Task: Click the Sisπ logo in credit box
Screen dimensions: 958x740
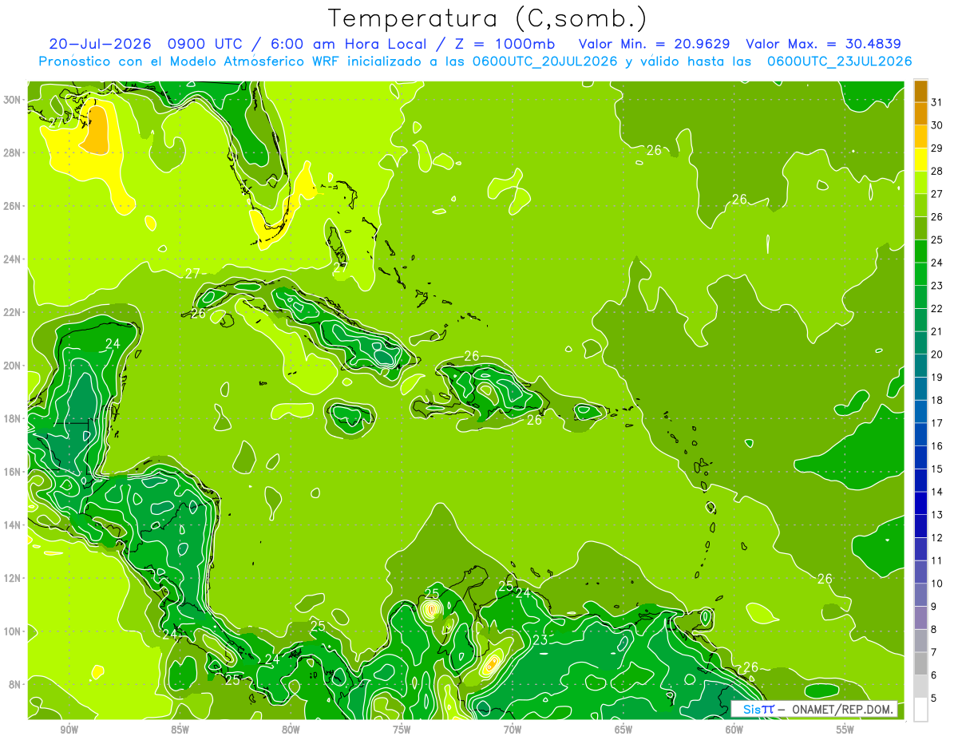Action: click(758, 709)
